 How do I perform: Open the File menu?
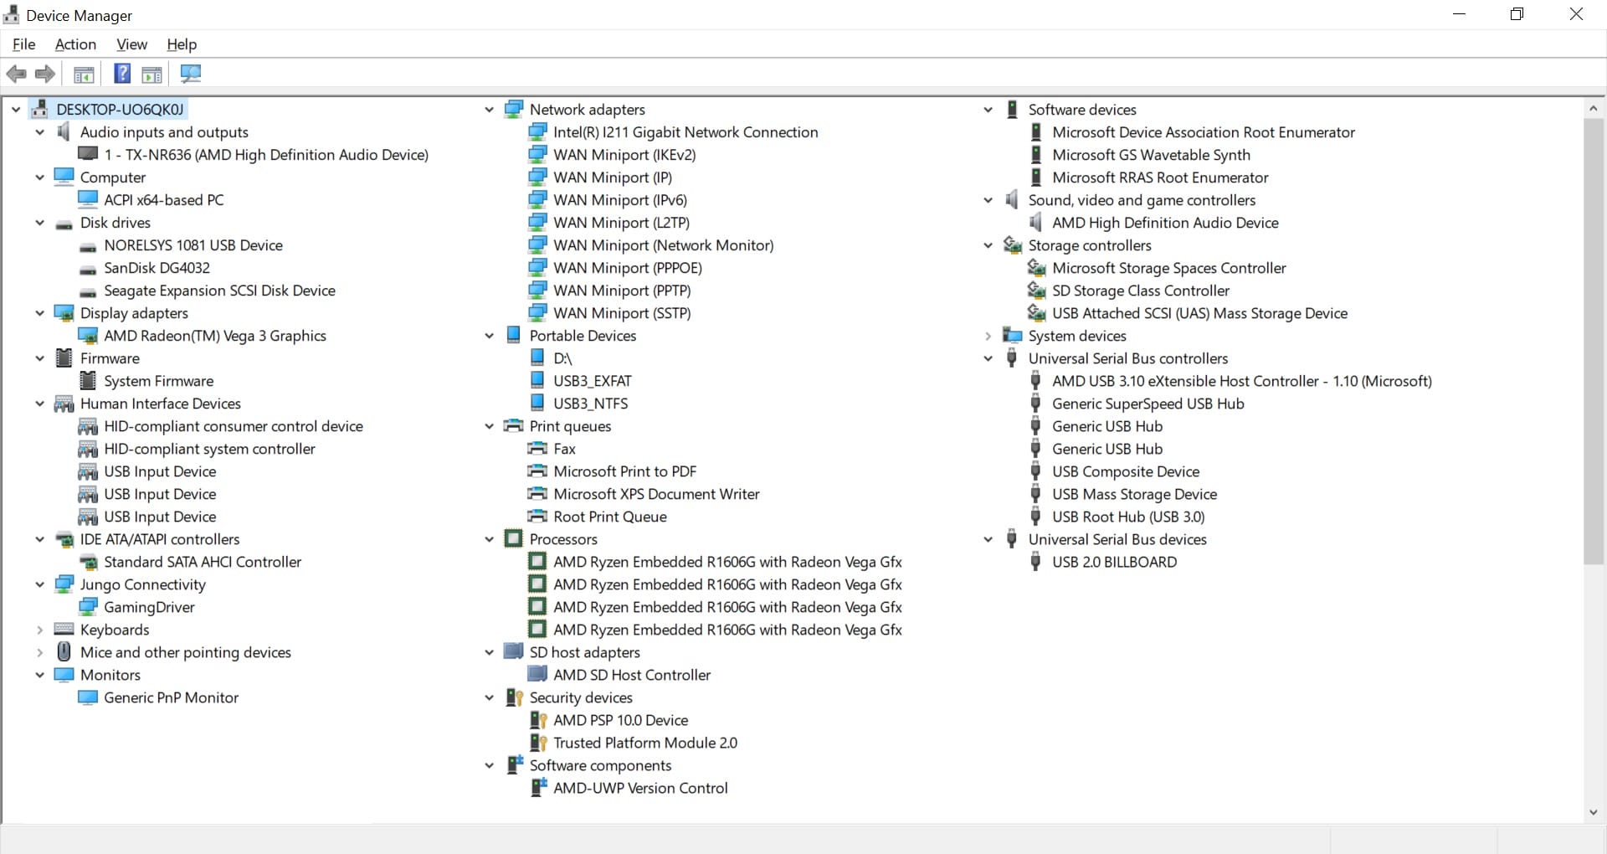[23, 44]
